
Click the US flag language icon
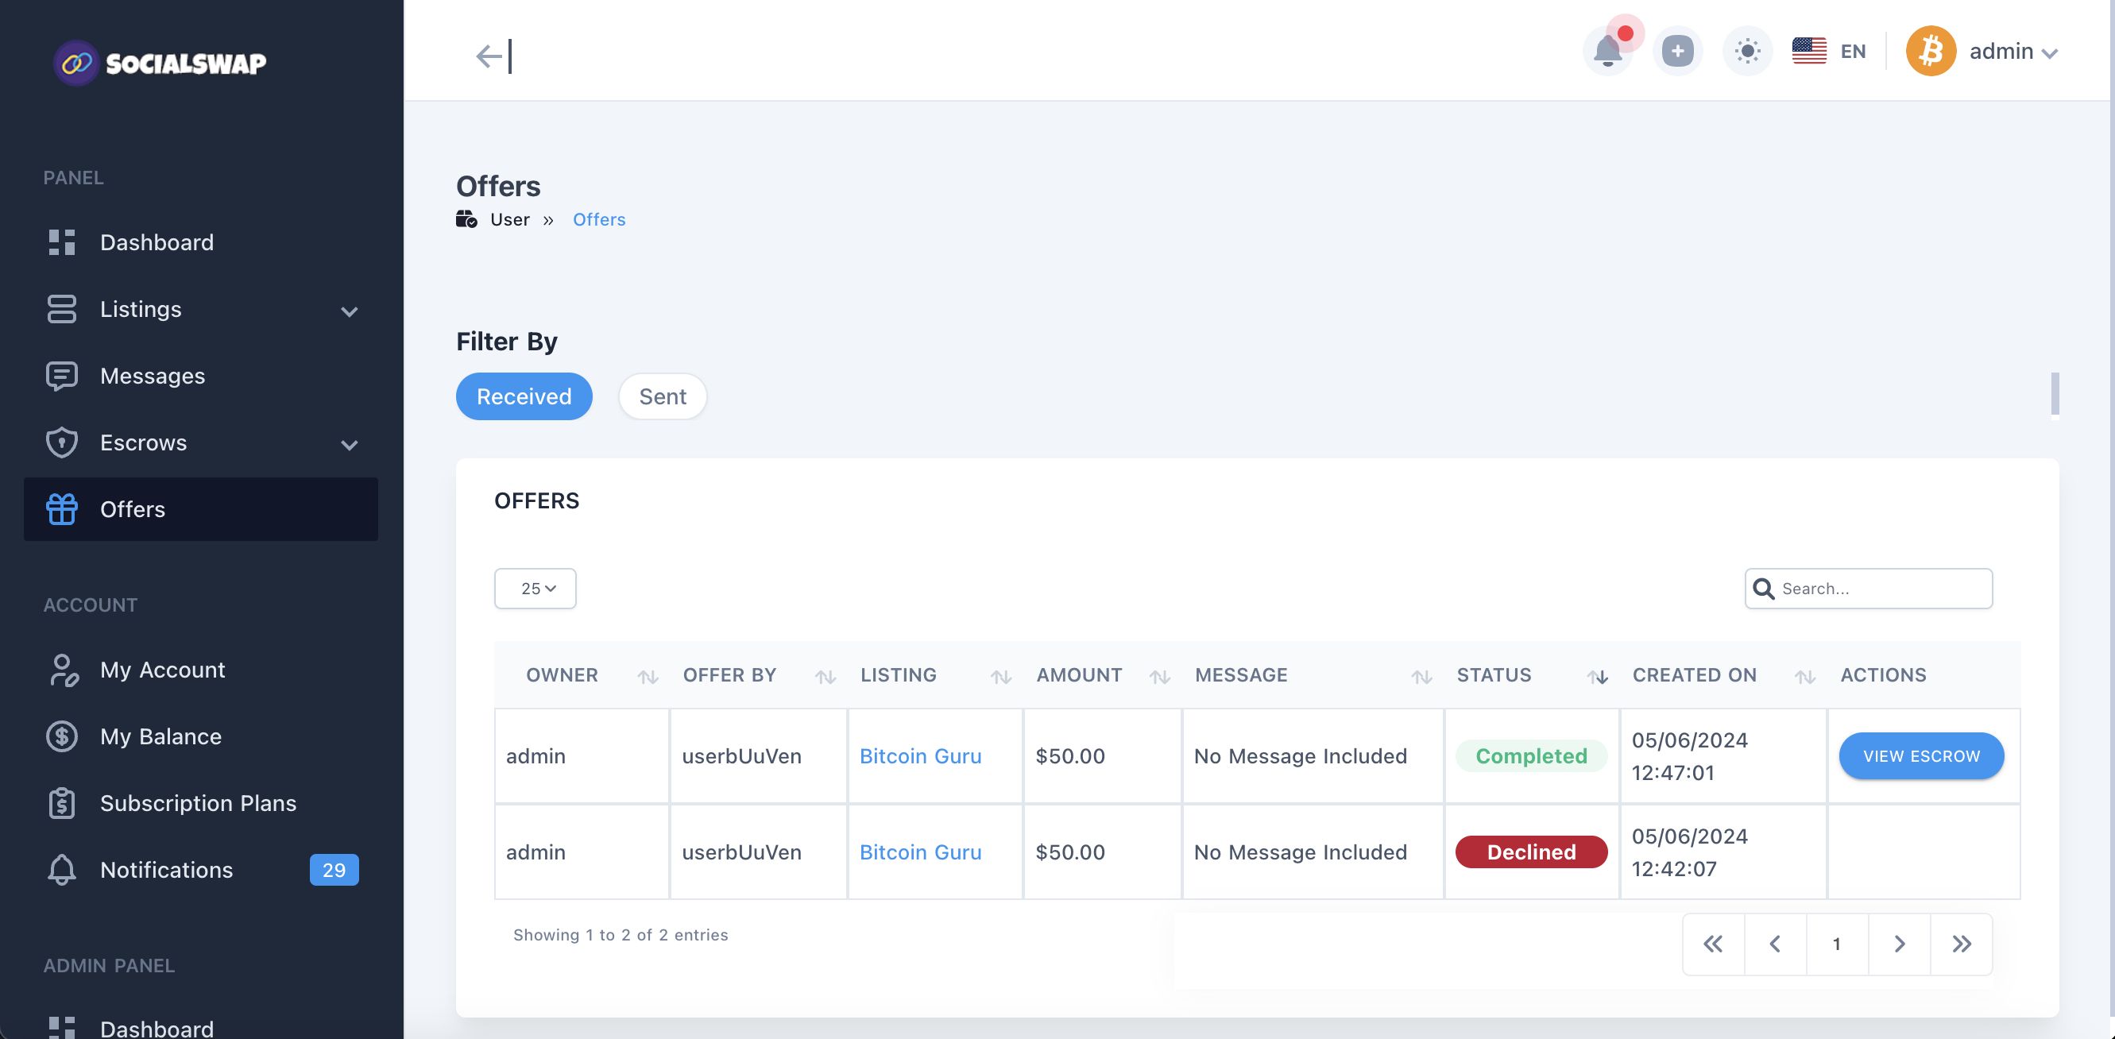pos(1809,51)
